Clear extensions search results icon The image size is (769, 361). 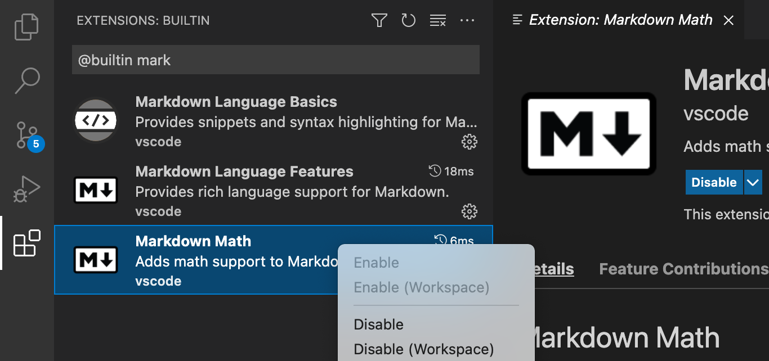point(437,21)
